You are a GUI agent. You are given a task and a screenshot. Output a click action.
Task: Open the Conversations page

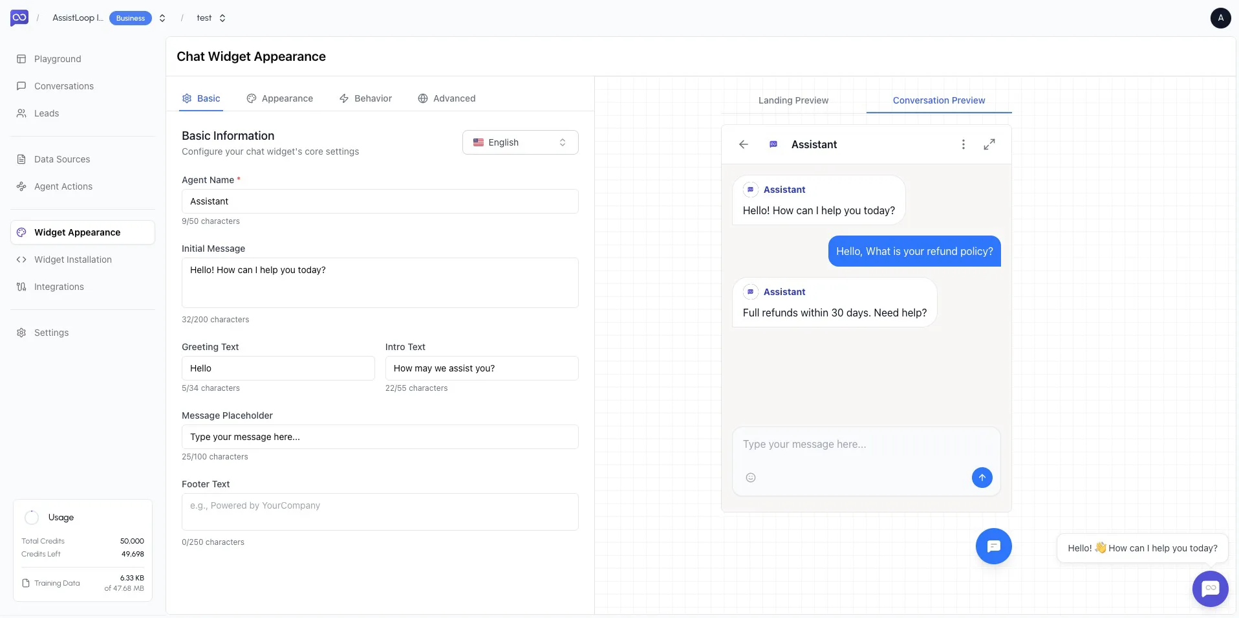83,86
